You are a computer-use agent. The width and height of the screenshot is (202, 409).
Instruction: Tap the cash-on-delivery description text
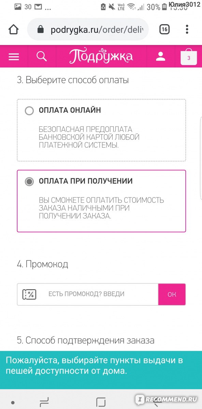pyautogui.click(x=101, y=208)
